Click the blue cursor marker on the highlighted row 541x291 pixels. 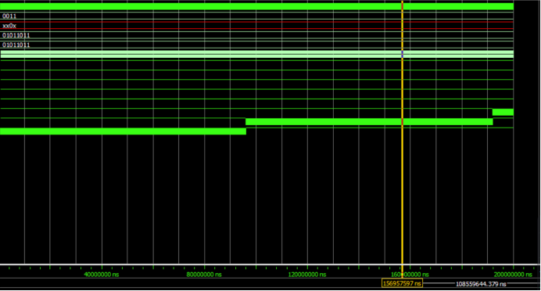pyautogui.click(x=403, y=54)
